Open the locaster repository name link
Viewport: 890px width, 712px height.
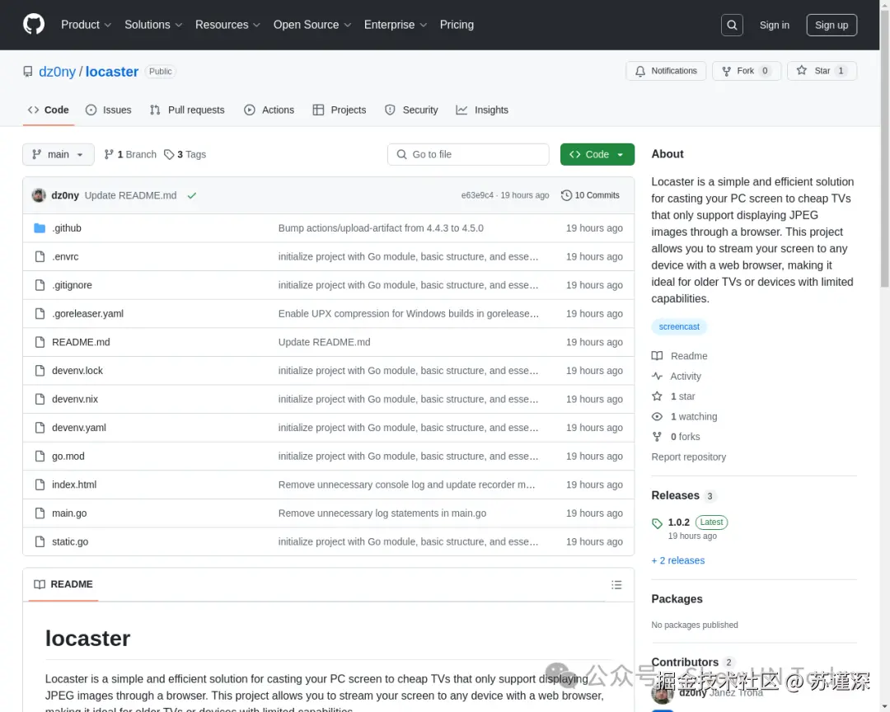tap(112, 72)
